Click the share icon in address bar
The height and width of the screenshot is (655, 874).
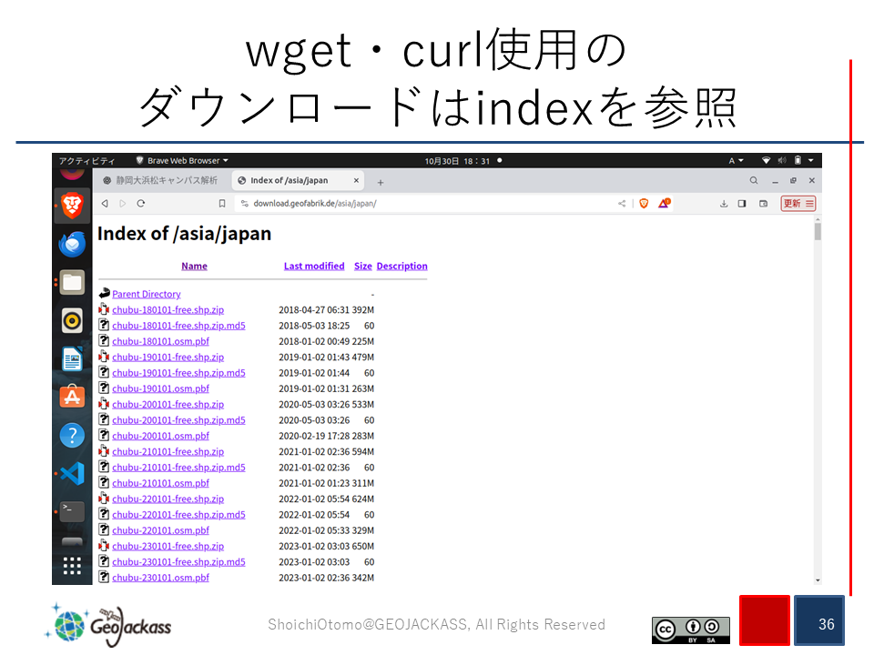point(622,204)
